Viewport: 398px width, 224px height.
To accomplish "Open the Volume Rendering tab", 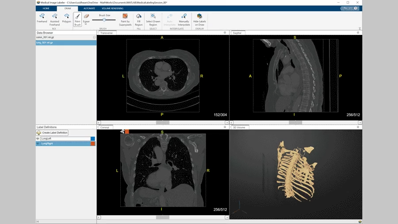I will pos(112,8).
